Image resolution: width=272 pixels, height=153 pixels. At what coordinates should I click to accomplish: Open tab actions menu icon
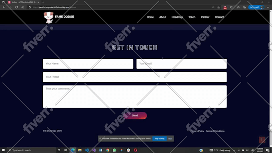3,2
